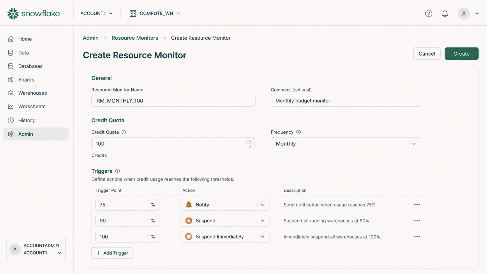Click the COMPUTE_WH warehouse icon
The height and width of the screenshot is (274, 487).
point(133,13)
